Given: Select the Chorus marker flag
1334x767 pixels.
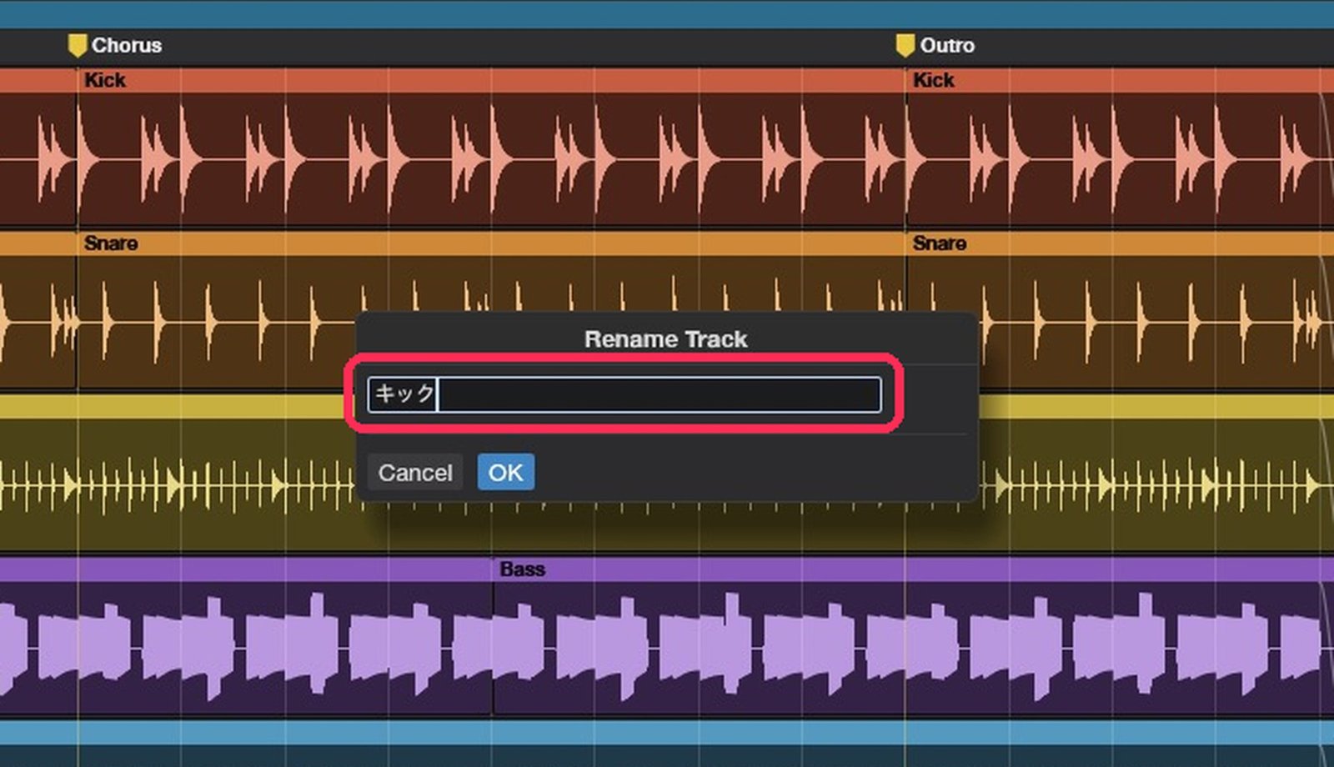Looking at the screenshot, I should [x=77, y=45].
